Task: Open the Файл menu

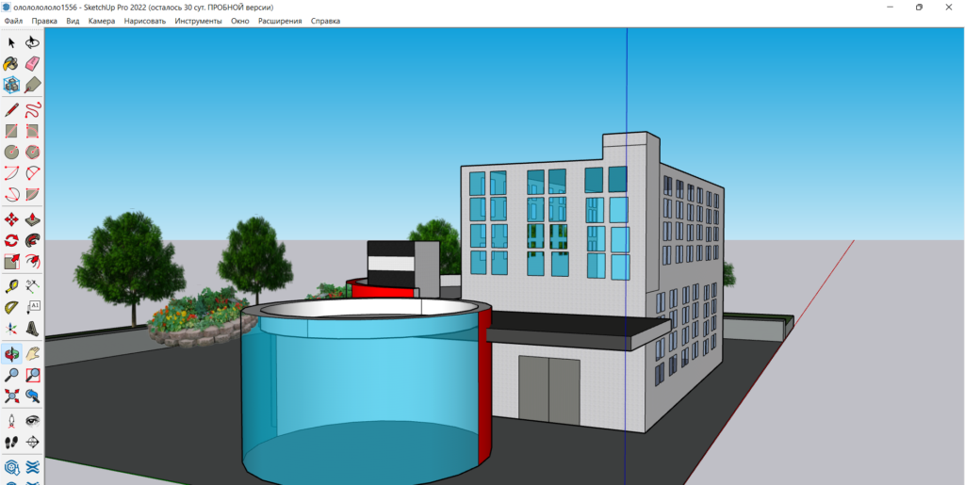Action: click(13, 21)
